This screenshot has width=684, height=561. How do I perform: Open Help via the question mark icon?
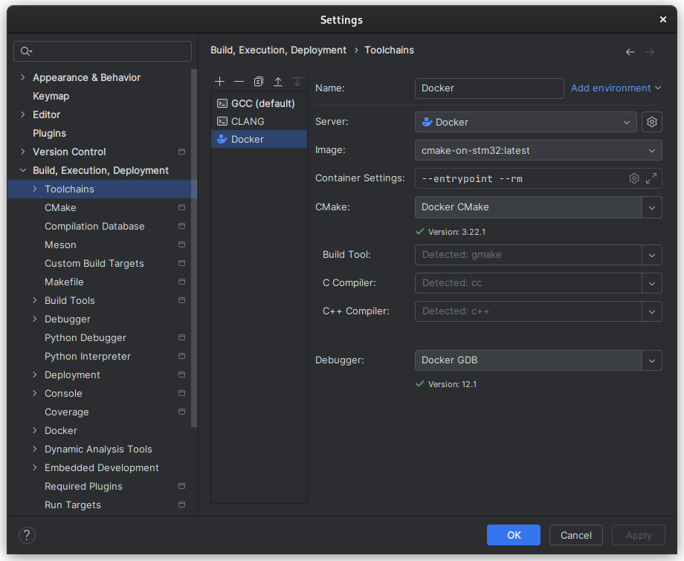27,535
